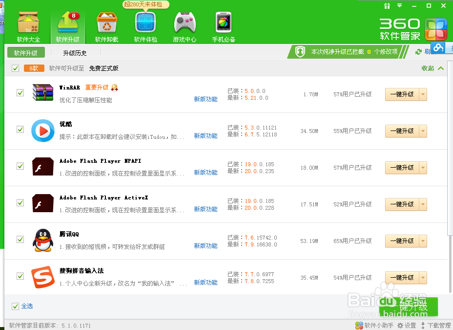Toggle the 8款 group checkbox
The image size is (453, 330).
click(x=15, y=68)
